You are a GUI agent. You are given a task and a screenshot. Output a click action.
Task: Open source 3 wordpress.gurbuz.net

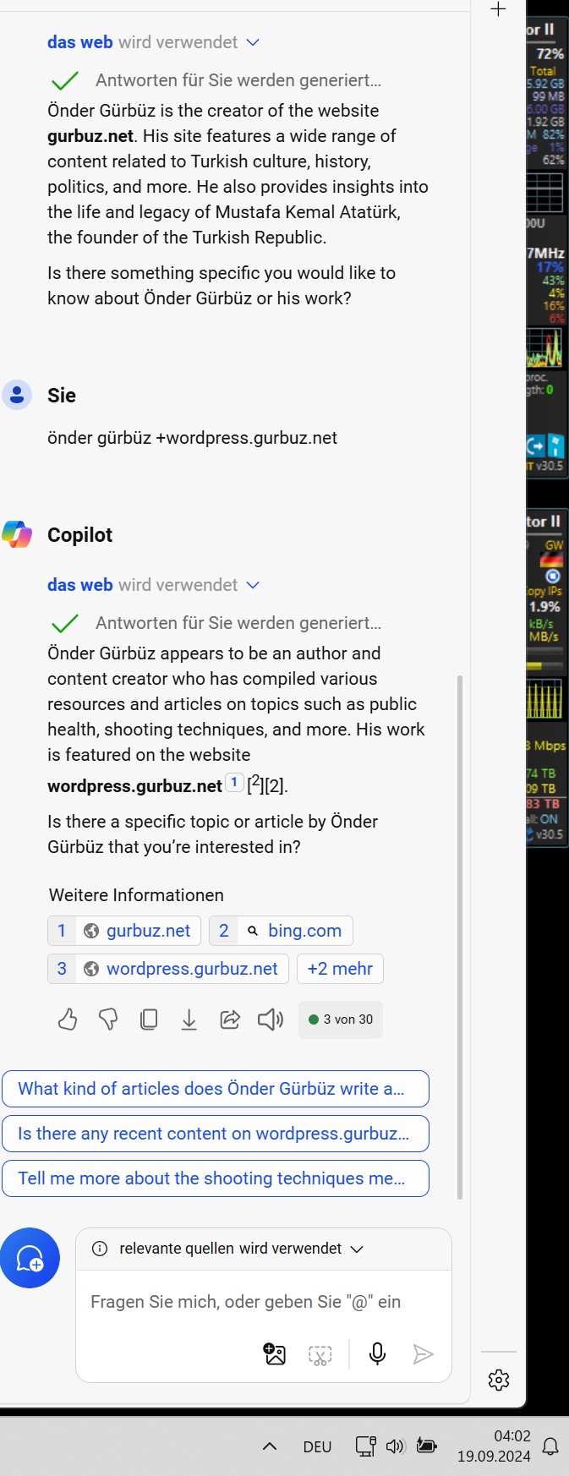click(168, 969)
